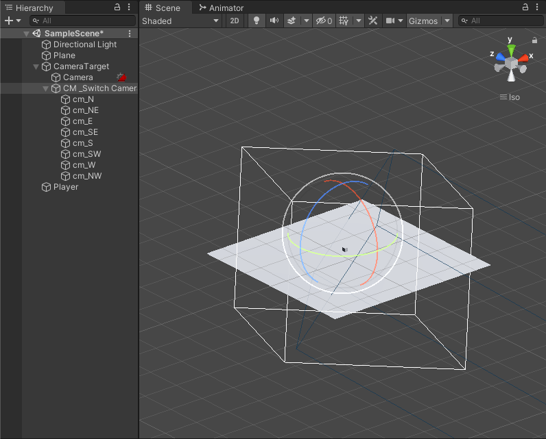Select cm_NE virtual camera
This screenshot has height=439, width=546.
tap(86, 110)
